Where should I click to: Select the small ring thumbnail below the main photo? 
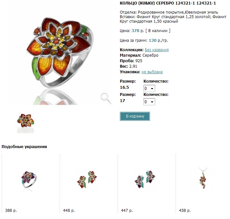point(26,121)
